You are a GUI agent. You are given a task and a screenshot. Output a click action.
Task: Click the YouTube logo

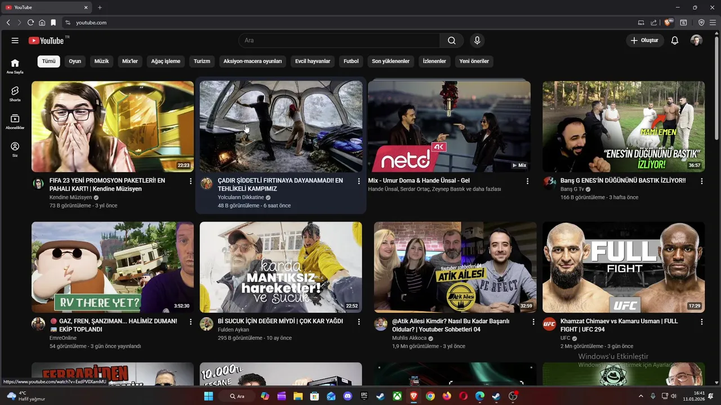46,40
